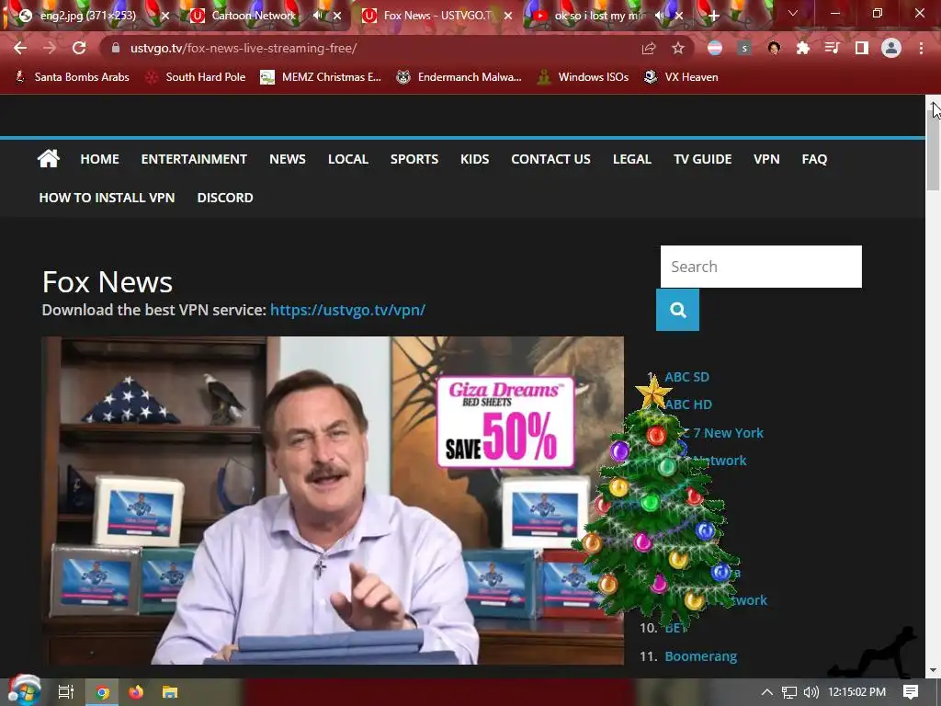Open the notification center icon
The height and width of the screenshot is (706, 941).
click(x=911, y=691)
